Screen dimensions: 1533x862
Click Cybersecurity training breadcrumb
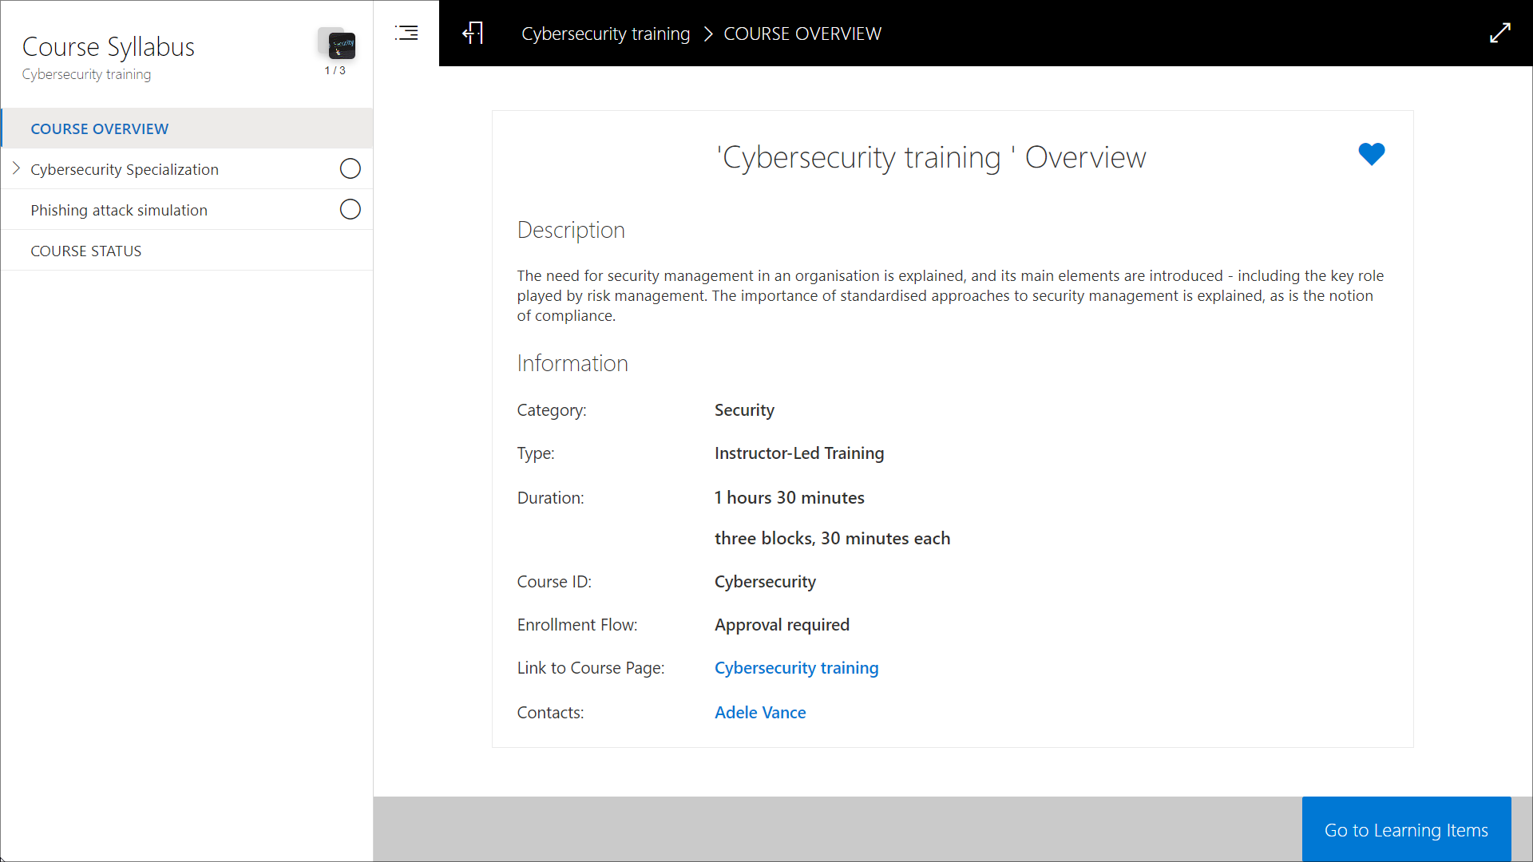coord(605,34)
